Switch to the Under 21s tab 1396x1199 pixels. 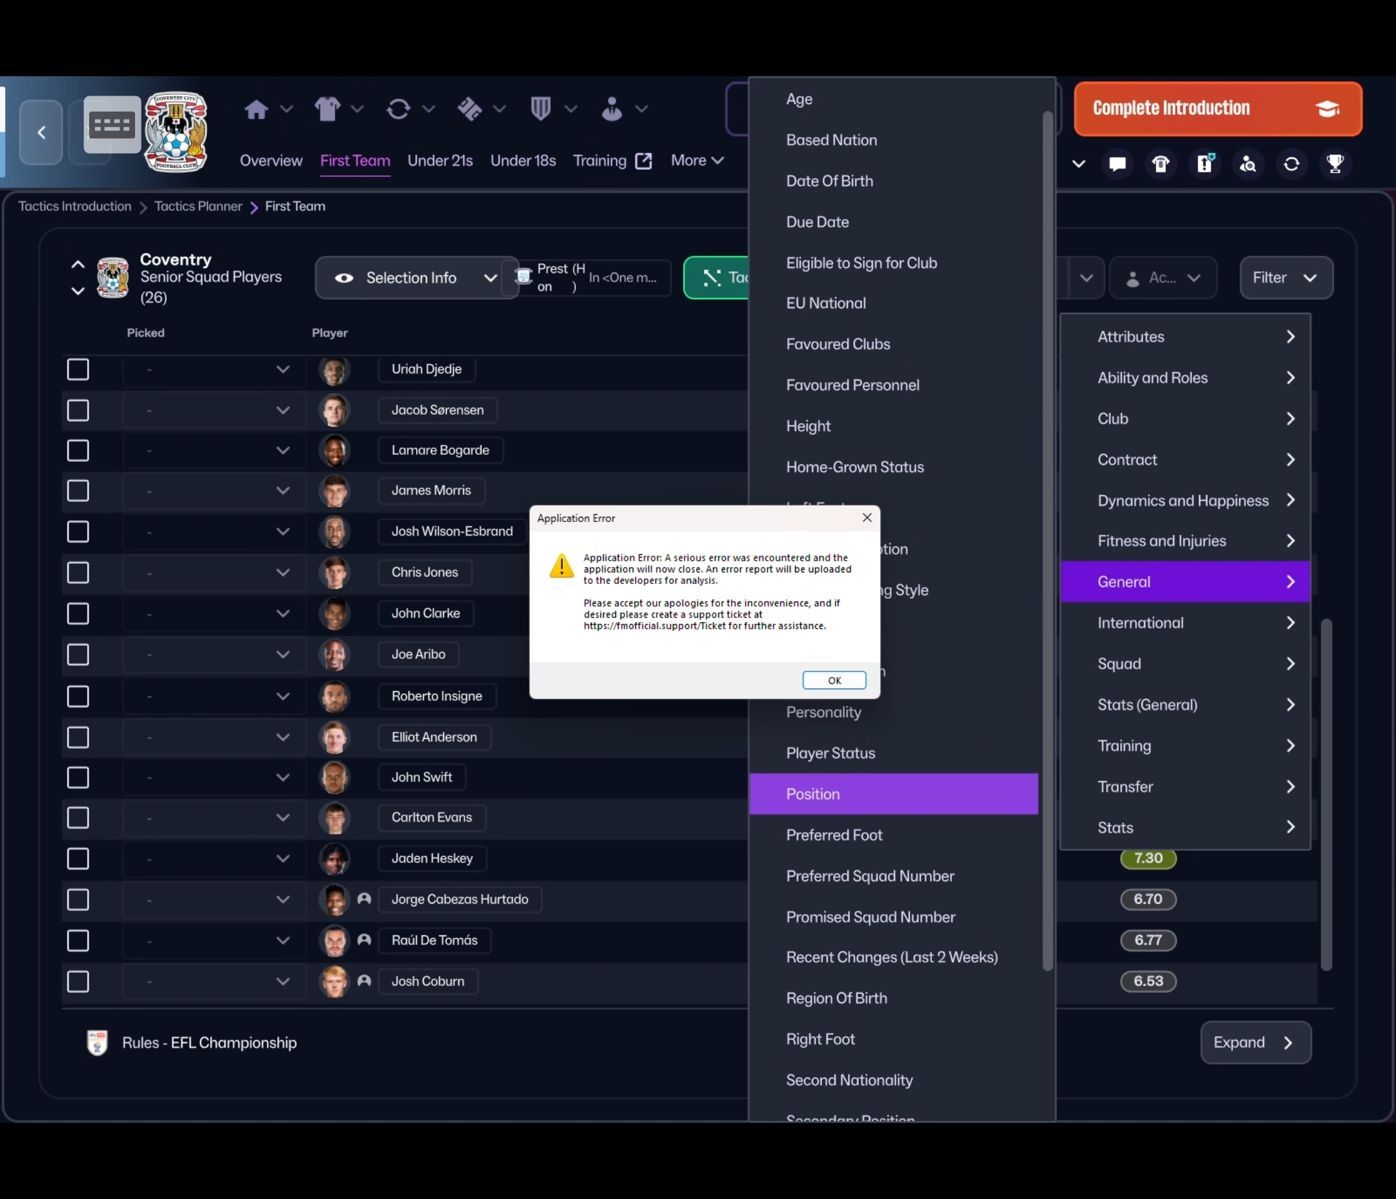coord(440,161)
